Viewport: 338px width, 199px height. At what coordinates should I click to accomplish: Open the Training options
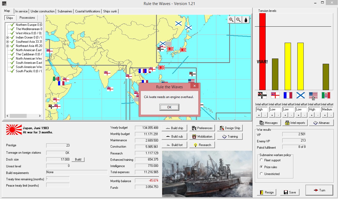click(x=230, y=137)
